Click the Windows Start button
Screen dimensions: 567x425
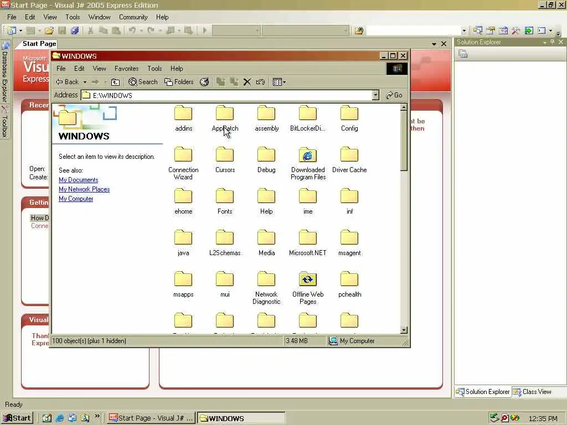pyautogui.click(x=17, y=418)
